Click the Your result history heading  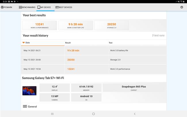point(35,36)
